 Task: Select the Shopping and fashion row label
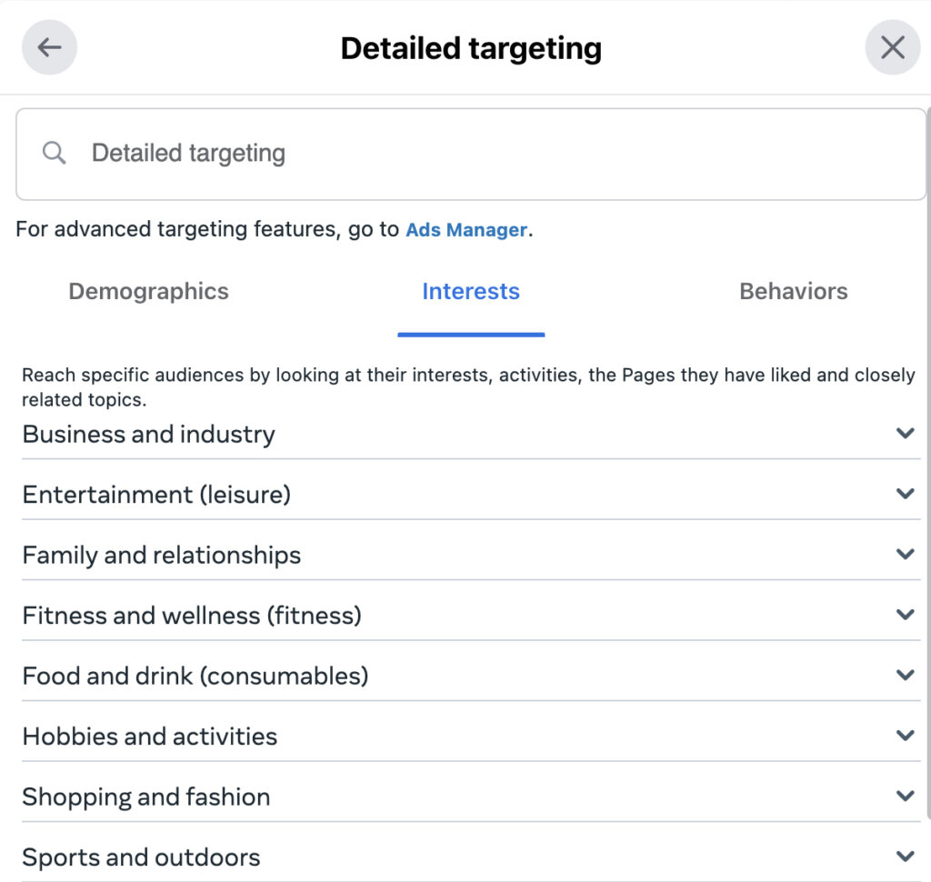(146, 797)
